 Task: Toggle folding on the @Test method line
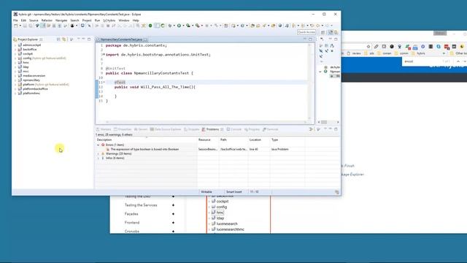click(104, 83)
